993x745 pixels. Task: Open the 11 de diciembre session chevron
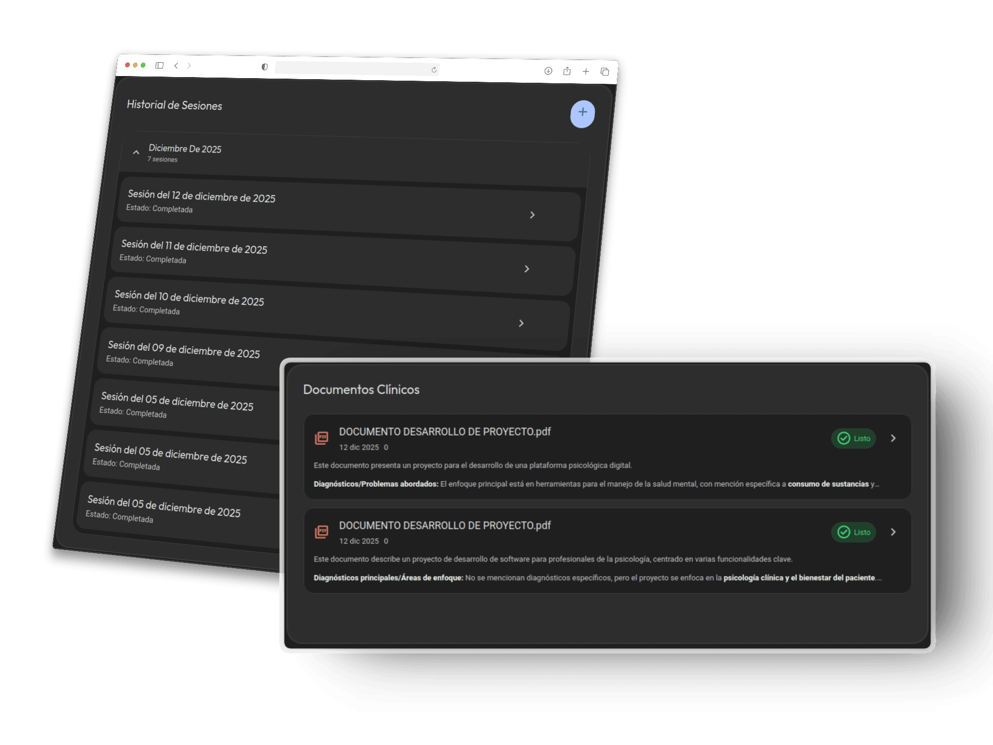[x=526, y=269]
